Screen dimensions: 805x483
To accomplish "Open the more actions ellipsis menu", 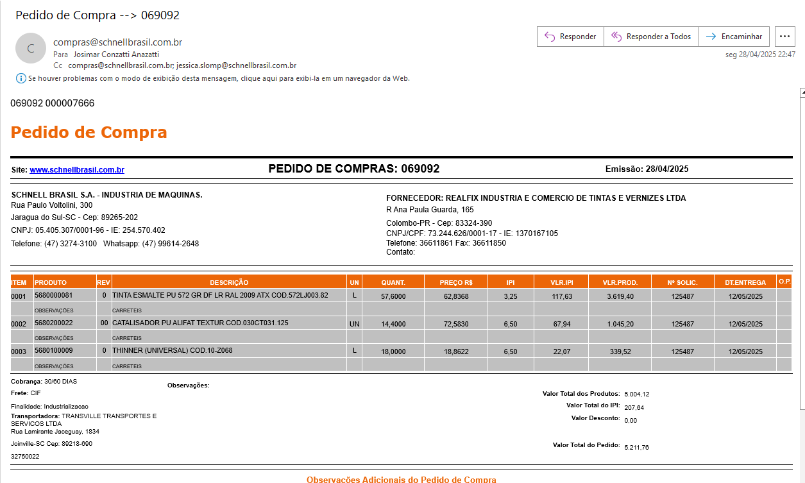I will click(785, 37).
